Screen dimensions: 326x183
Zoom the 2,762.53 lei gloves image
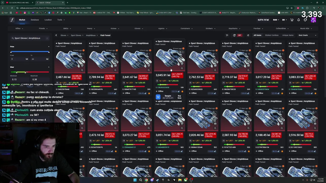click(x=215, y=70)
